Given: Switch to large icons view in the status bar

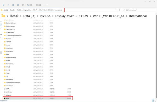Looking at the screenshot, I should (x=155, y=101).
